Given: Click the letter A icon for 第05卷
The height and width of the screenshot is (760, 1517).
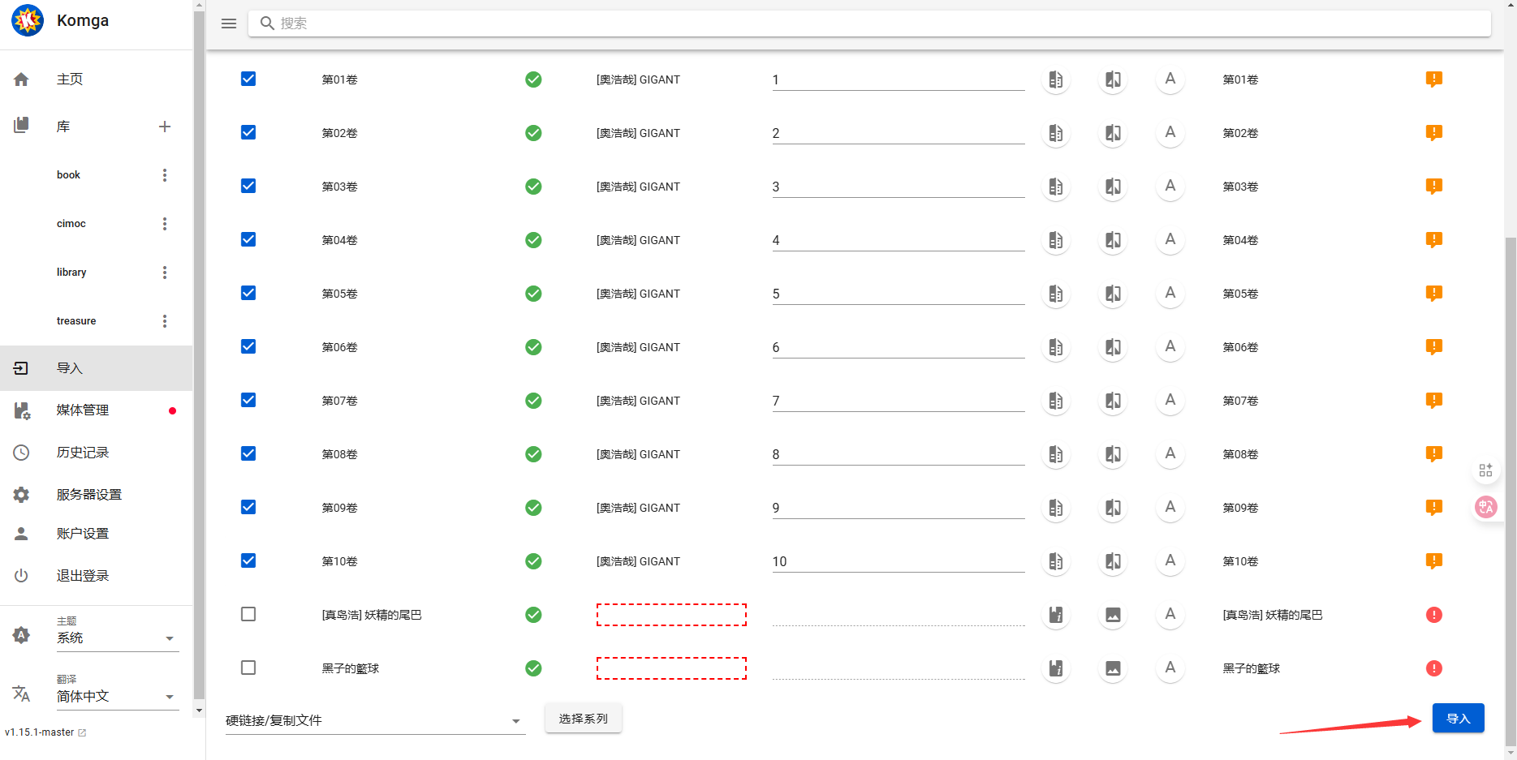Looking at the screenshot, I should point(1170,294).
